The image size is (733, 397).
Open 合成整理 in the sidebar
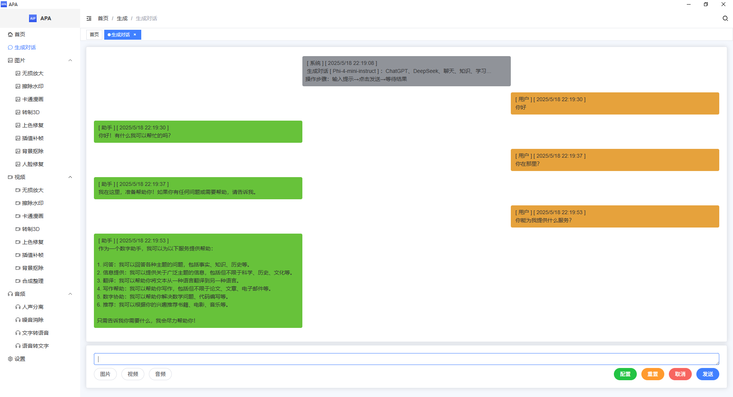(x=40, y=281)
